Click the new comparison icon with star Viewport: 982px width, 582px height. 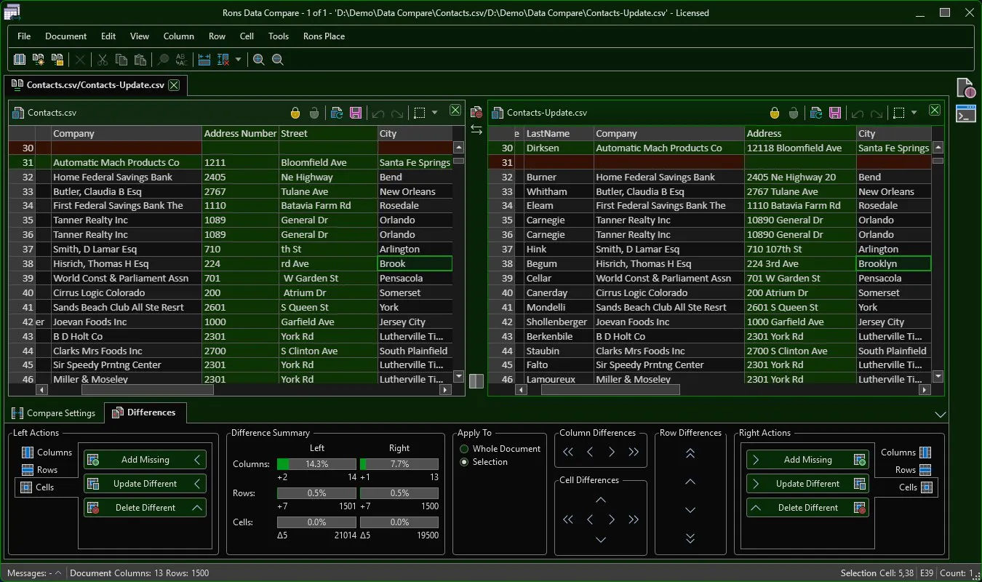(39, 60)
